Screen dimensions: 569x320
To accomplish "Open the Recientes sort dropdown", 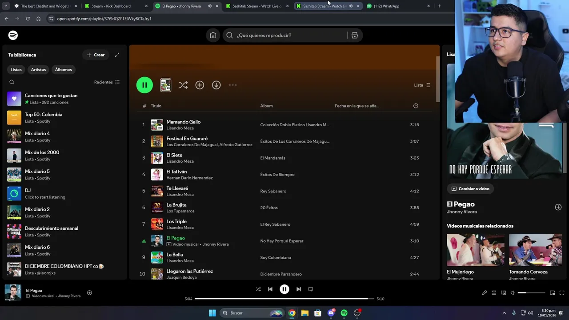I will click(x=107, y=82).
